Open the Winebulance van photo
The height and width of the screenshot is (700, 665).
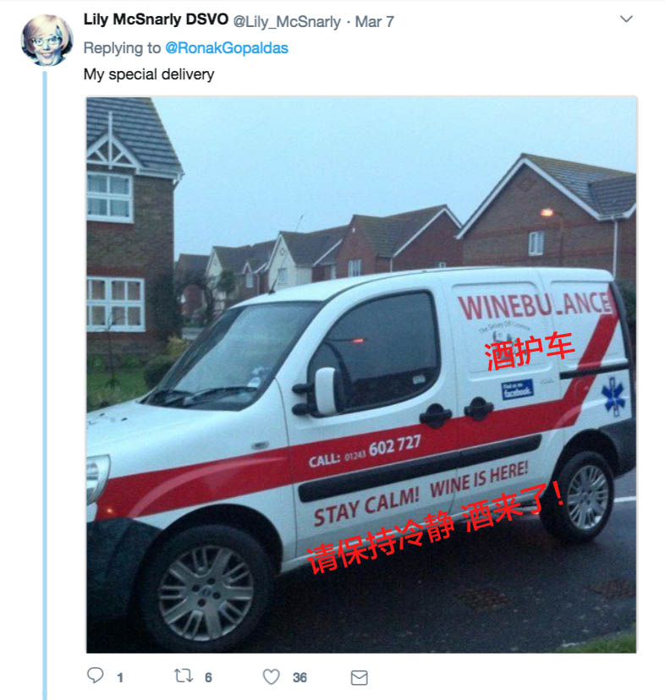point(361,375)
